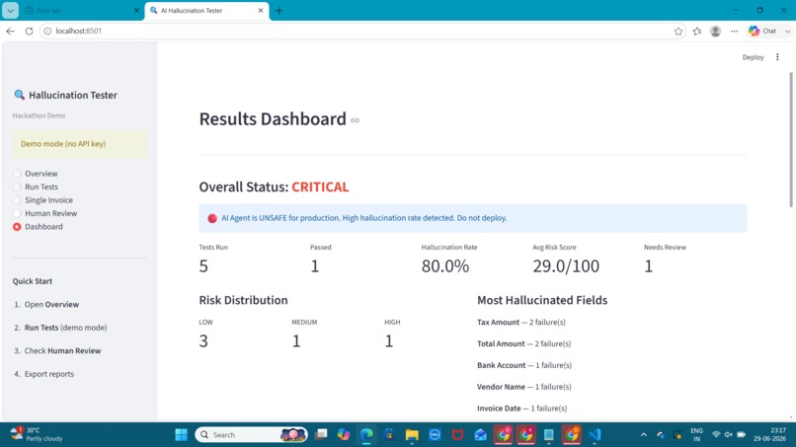Click the Avg Risk Score value 29.0/100
The width and height of the screenshot is (796, 447).
pyautogui.click(x=566, y=265)
